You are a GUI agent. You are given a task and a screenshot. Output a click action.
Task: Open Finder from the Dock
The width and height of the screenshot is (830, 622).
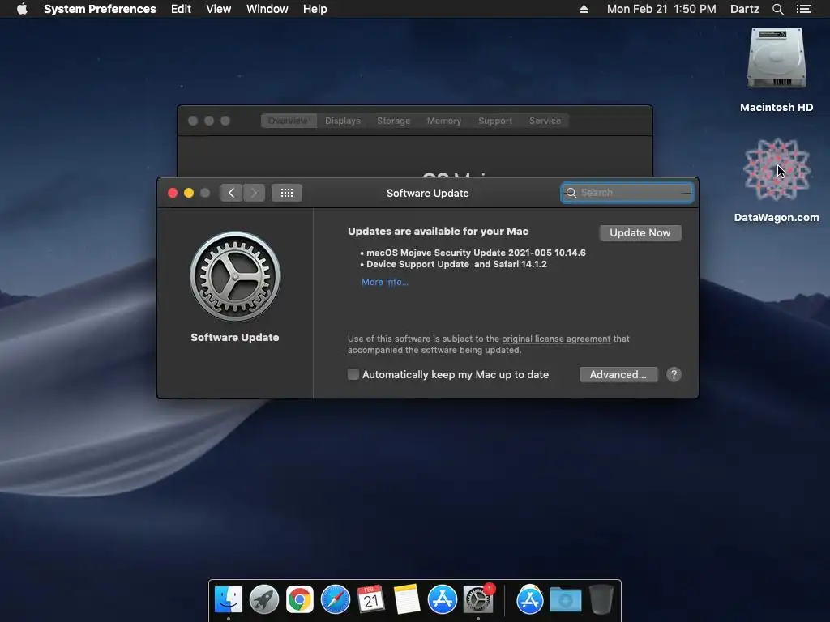(x=228, y=600)
